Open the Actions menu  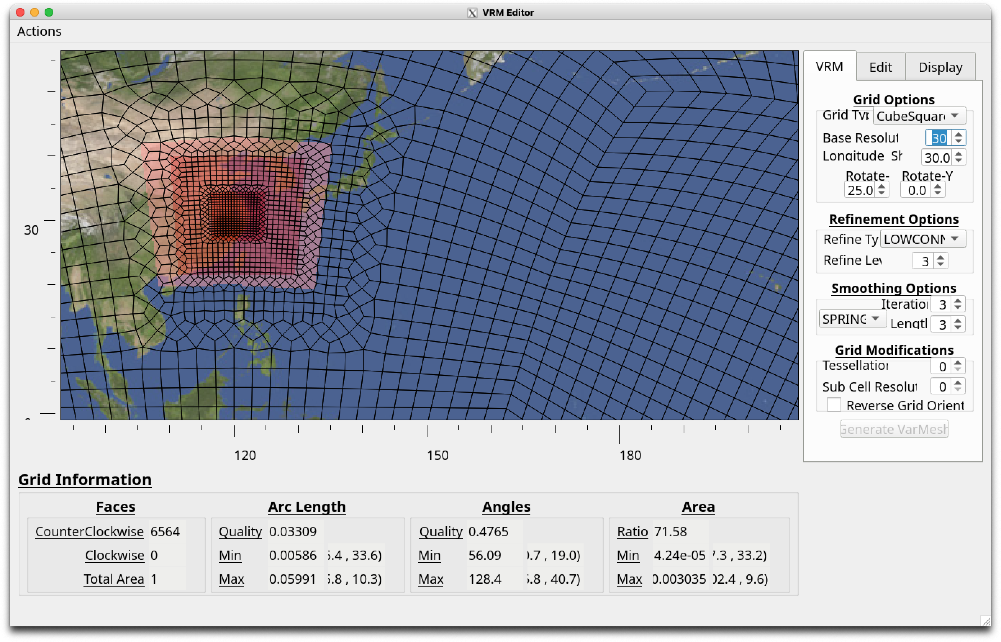point(39,31)
